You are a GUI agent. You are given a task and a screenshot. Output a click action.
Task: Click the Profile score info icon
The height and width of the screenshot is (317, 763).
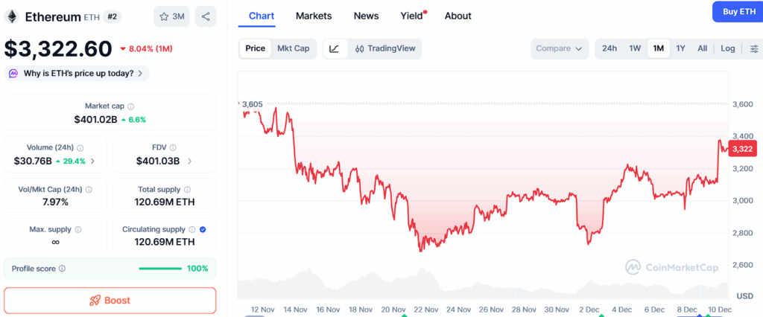pos(63,269)
